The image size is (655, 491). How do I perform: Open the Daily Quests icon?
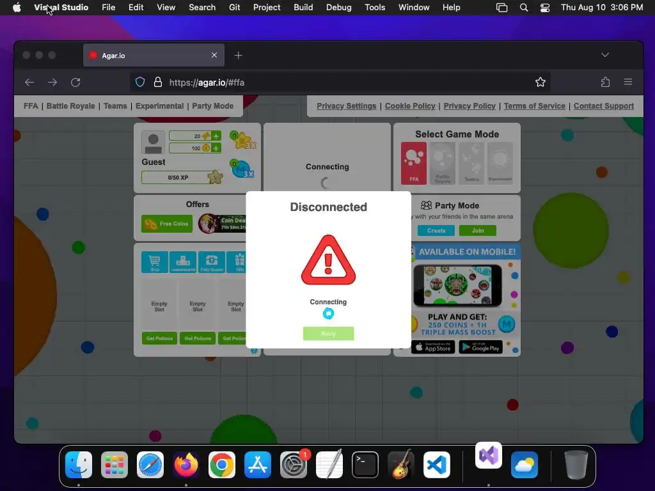pyautogui.click(x=211, y=262)
